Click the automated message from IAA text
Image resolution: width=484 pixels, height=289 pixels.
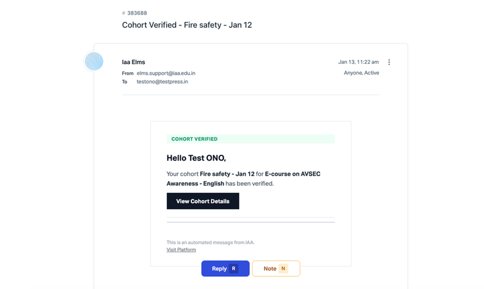click(210, 242)
